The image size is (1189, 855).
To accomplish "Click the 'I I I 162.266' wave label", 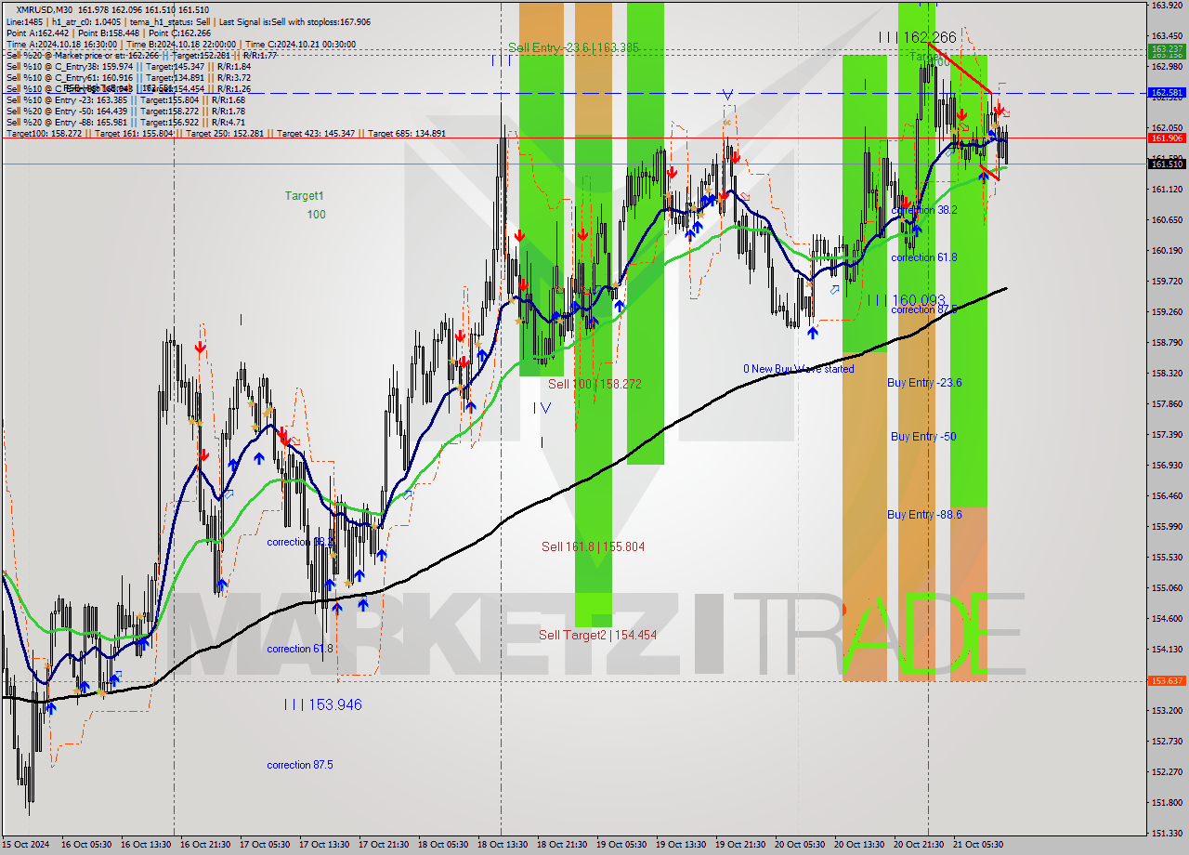I will tap(918, 37).
